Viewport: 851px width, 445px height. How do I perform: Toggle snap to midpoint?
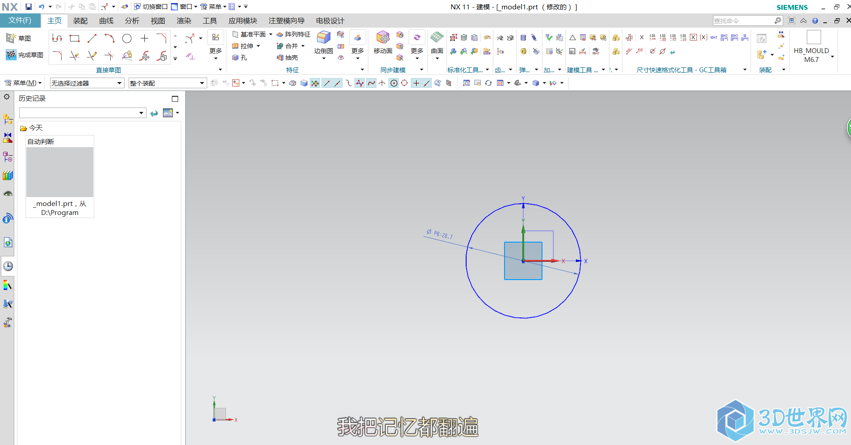[x=338, y=83]
